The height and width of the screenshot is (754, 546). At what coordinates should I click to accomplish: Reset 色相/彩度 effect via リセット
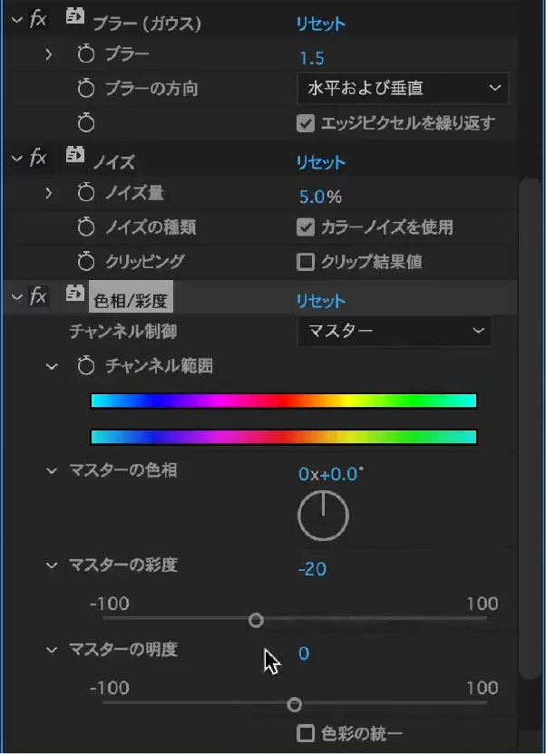click(x=321, y=301)
